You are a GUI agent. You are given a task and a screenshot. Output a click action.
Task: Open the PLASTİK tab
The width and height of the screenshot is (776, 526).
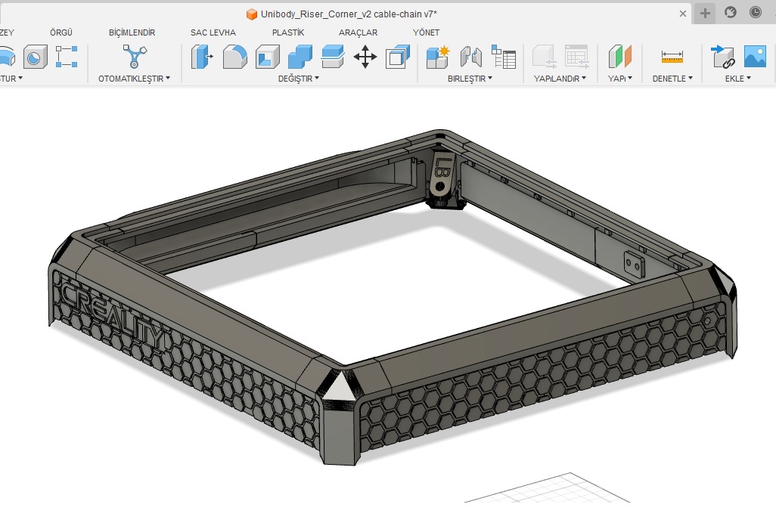point(288,32)
